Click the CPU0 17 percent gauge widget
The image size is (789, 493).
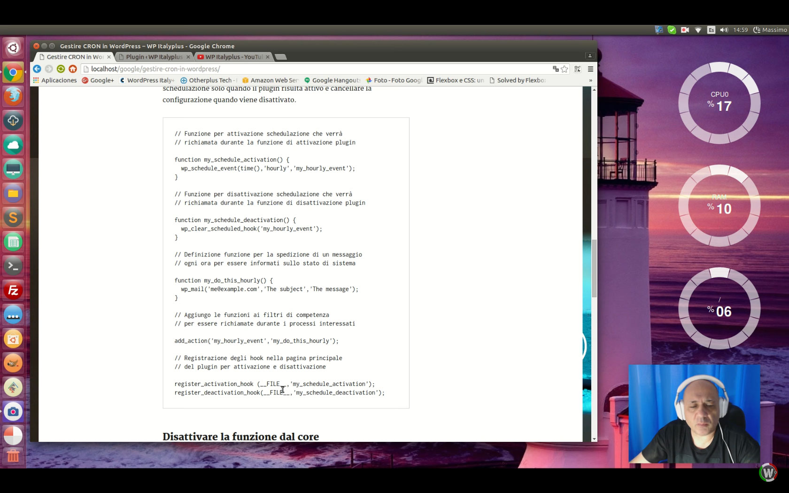click(719, 103)
